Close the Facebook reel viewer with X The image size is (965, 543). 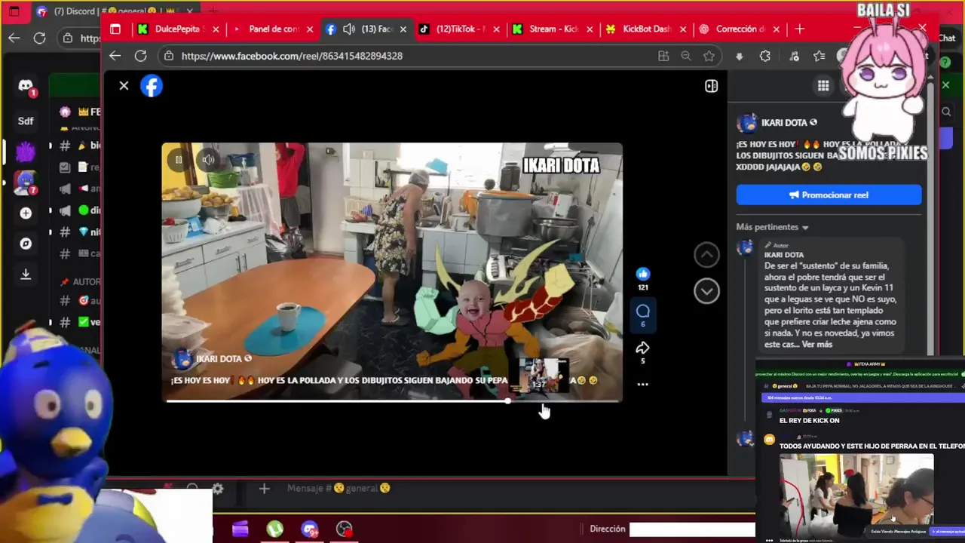click(124, 86)
